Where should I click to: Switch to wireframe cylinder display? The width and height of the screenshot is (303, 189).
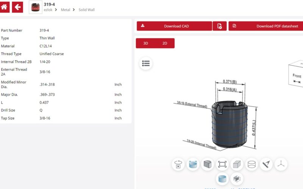click(x=251, y=164)
